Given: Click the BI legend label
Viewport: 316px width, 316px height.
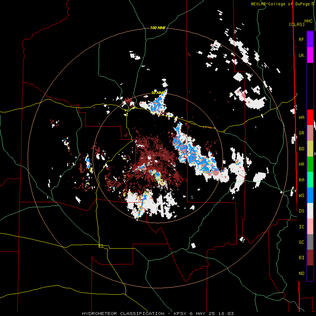Looking at the screenshot, I should coord(301,258).
